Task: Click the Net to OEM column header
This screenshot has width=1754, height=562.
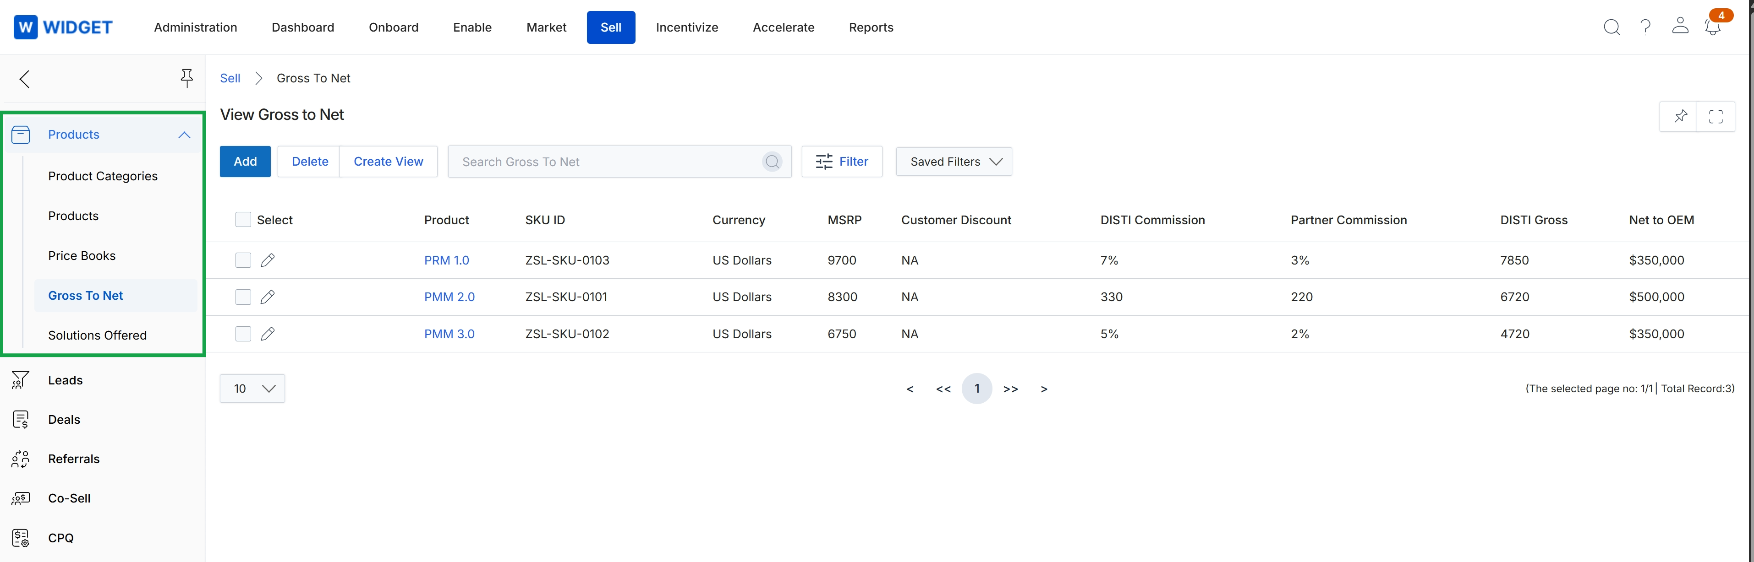Action: 1661,221
